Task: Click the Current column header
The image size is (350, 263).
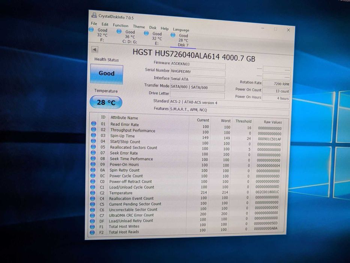Action: coord(203,120)
